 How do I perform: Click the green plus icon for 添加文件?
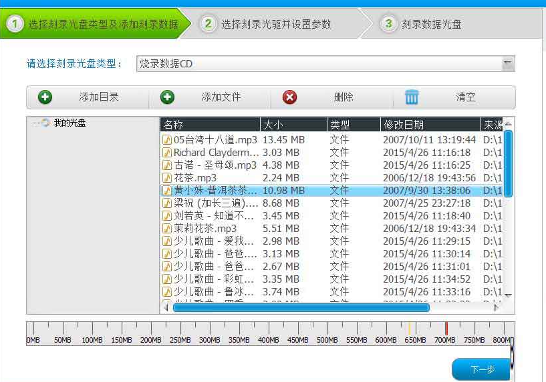coord(167,97)
